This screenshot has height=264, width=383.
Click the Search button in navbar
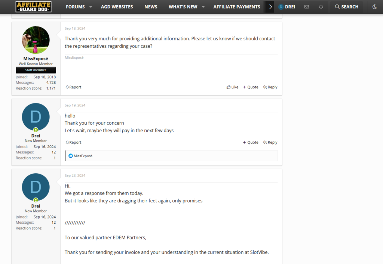(x=346, y=7)
